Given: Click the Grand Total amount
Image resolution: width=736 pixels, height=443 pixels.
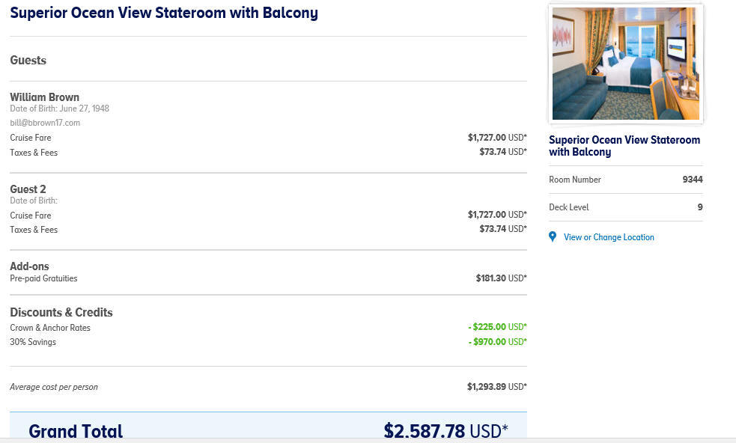Looking at the screenshot, I should coord(446,430).
